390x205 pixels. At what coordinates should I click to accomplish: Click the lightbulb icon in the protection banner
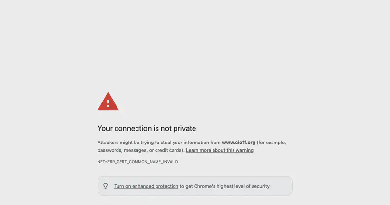(106, 186)
